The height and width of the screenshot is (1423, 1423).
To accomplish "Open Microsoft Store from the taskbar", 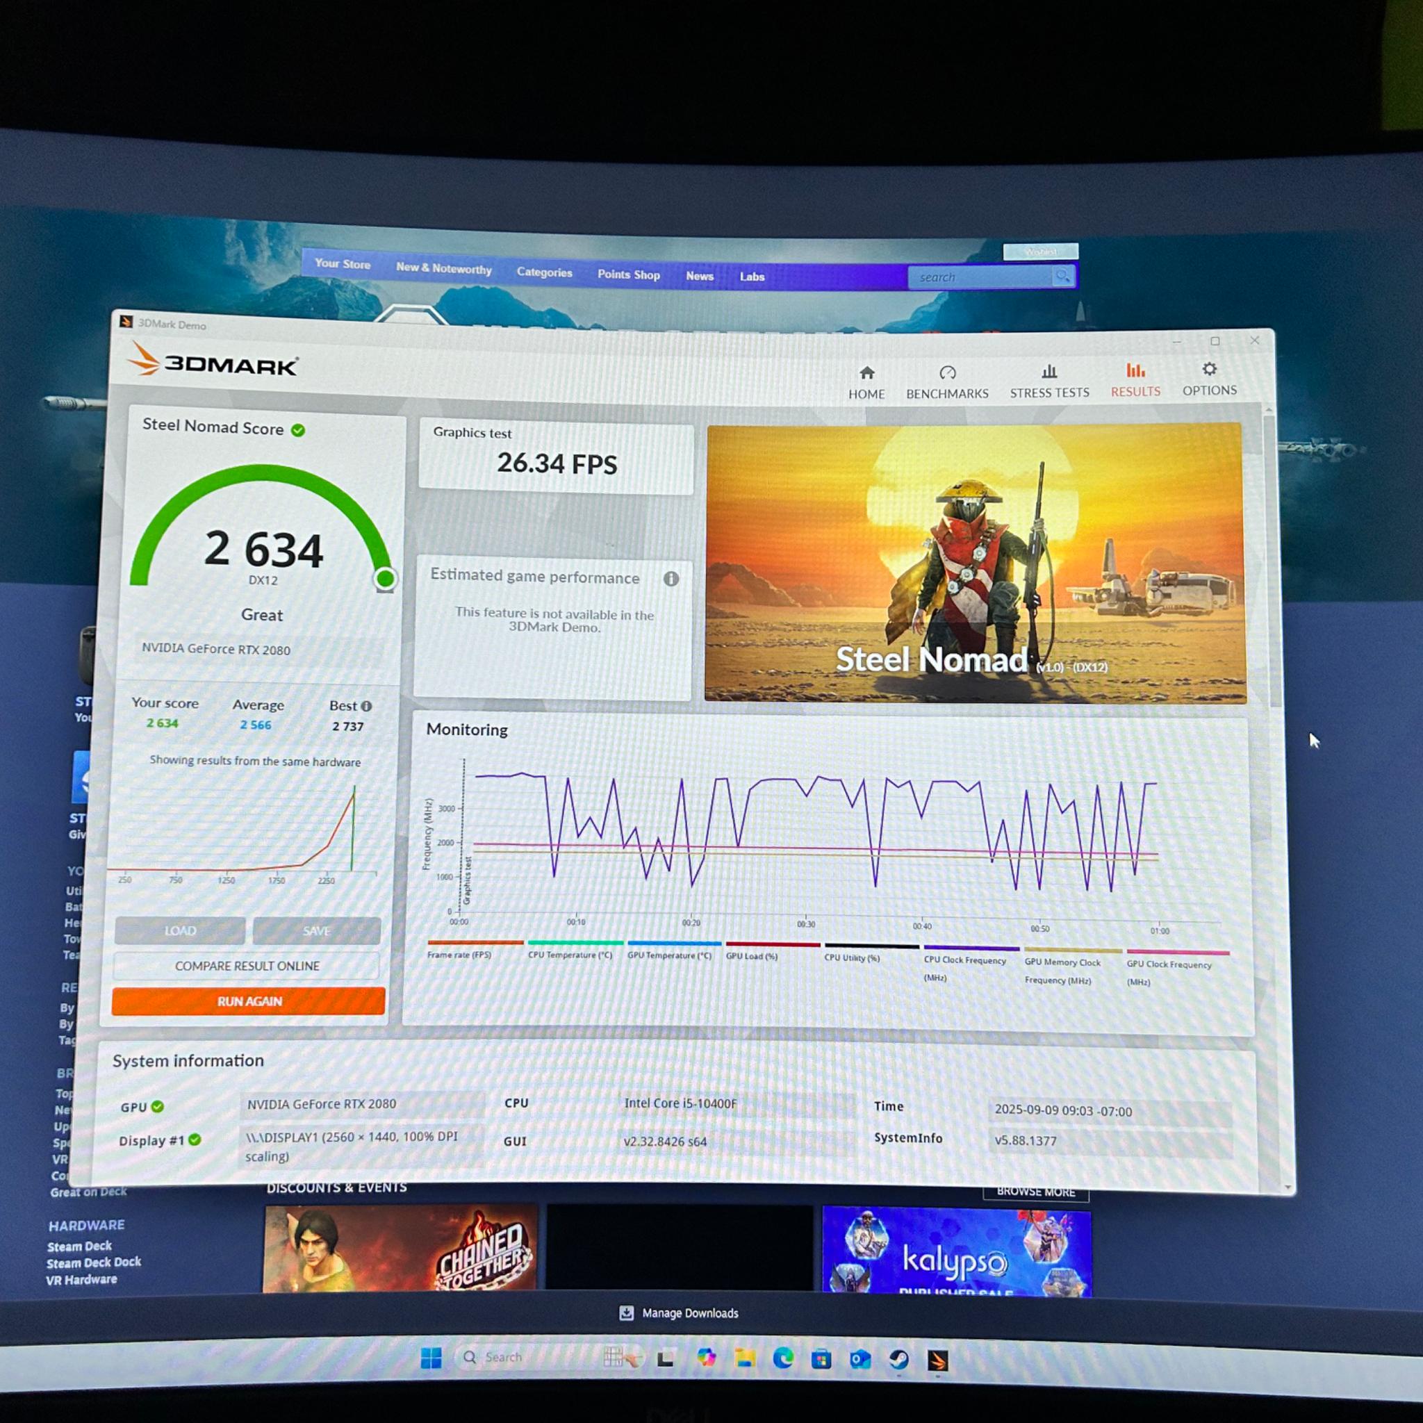I will pyautogui.click(x=821, y=1359).
